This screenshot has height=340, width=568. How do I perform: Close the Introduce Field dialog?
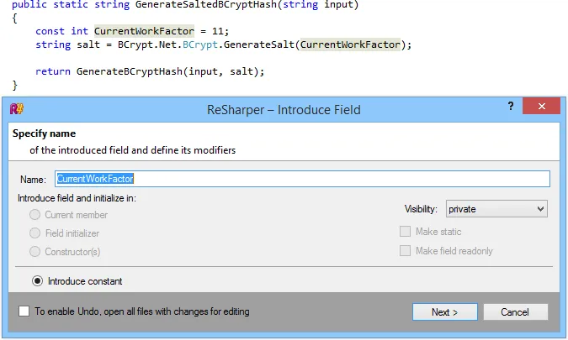click(540, 108)
